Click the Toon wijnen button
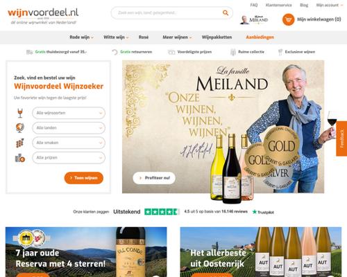Viewport: 347px width, 277px height. pyautogui.click(x=84, y=178)
